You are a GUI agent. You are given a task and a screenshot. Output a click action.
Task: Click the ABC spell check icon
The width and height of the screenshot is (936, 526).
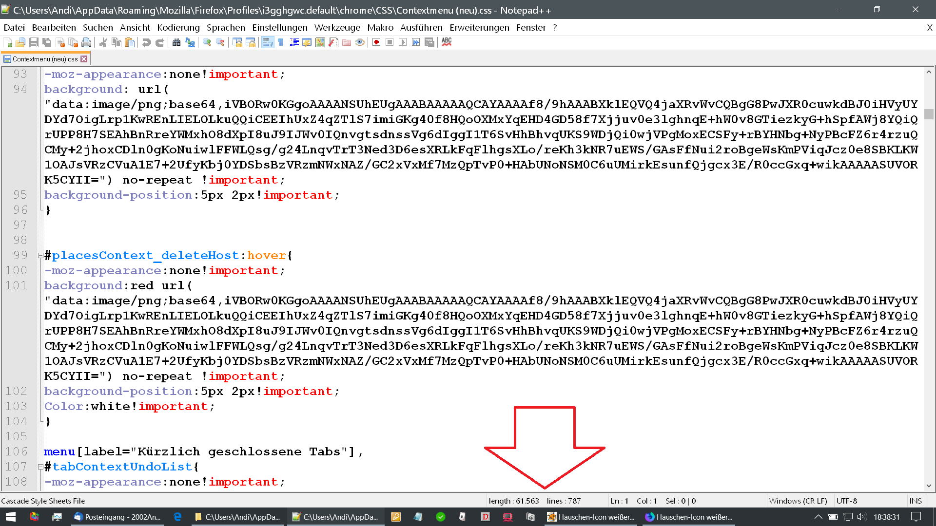pyautogui.click(x=447, y=42)
